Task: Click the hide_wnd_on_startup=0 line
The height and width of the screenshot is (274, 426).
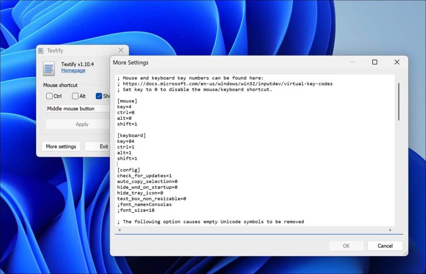Action: [147, 187]
